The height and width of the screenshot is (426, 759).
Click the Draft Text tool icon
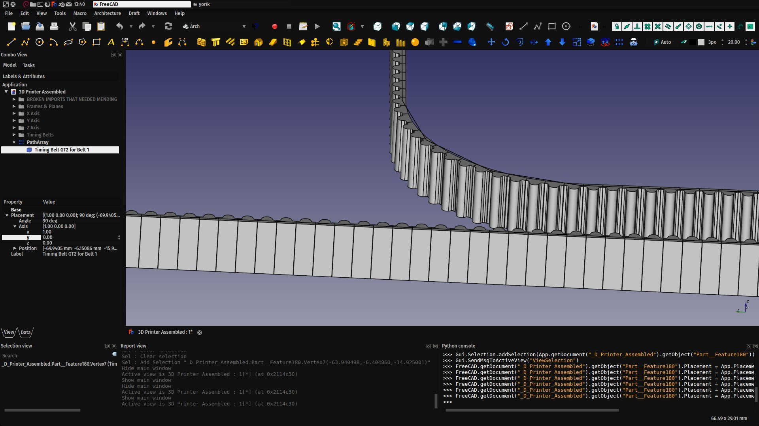coord(111,42)
